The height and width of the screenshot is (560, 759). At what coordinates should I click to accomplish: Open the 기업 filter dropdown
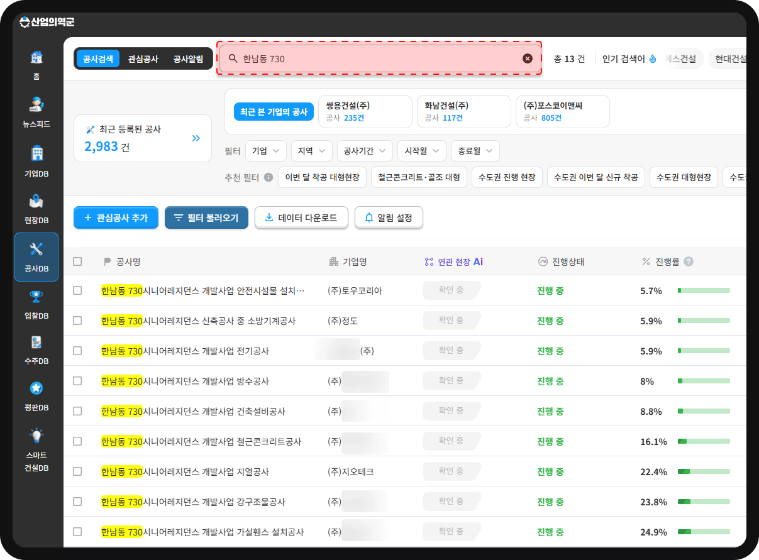266,151
